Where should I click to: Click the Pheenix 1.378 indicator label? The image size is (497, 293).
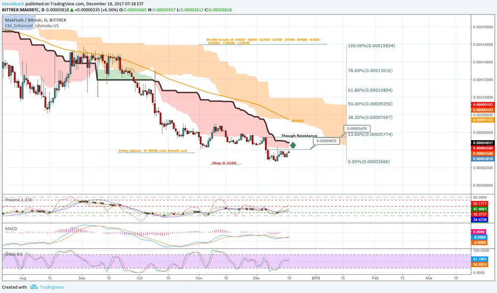(18, 200)
